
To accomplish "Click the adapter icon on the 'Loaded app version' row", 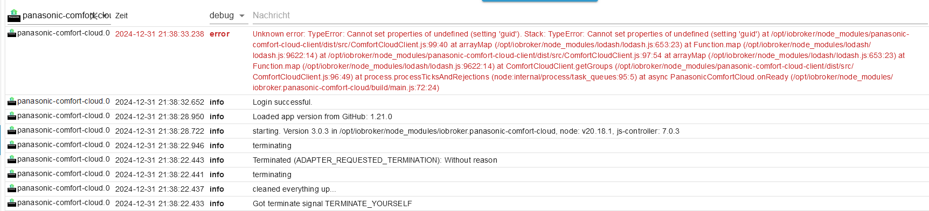I will [x=11, y=116].
